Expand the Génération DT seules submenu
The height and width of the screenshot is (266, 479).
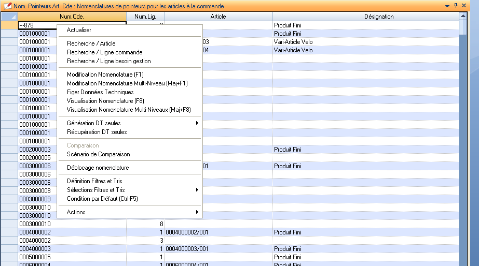[197, 123]
